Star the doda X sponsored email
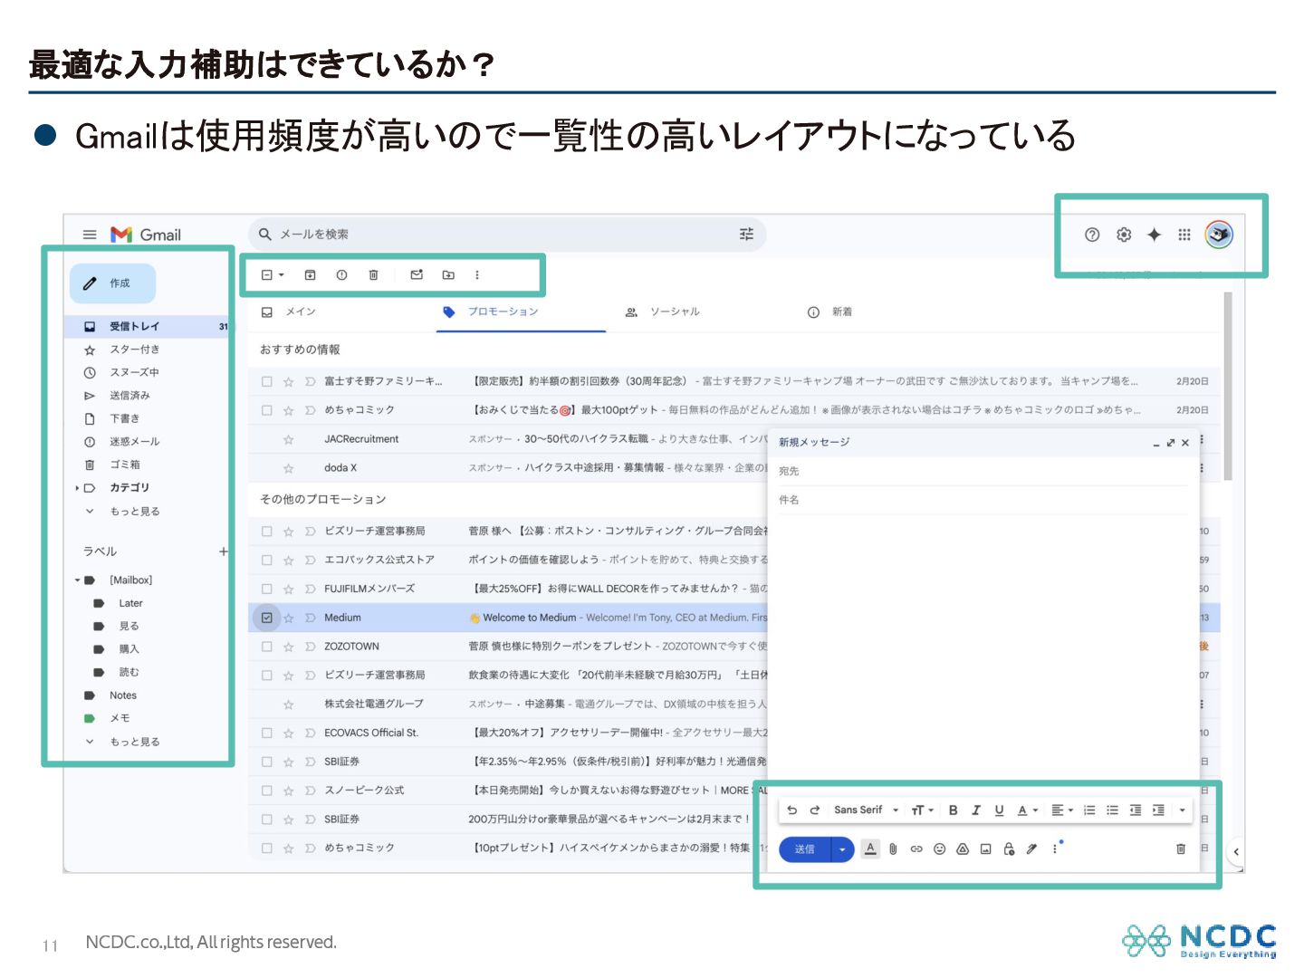The image size is (1304, 978). (289, 469)
